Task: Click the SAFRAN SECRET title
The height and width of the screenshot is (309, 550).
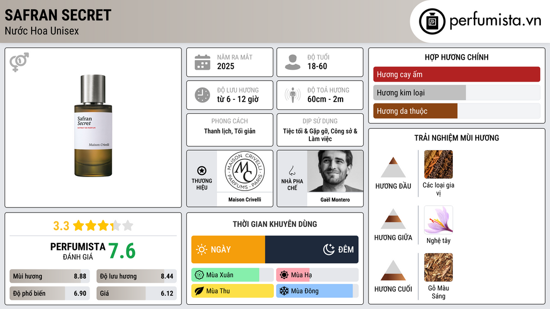Action: [58, 15]
